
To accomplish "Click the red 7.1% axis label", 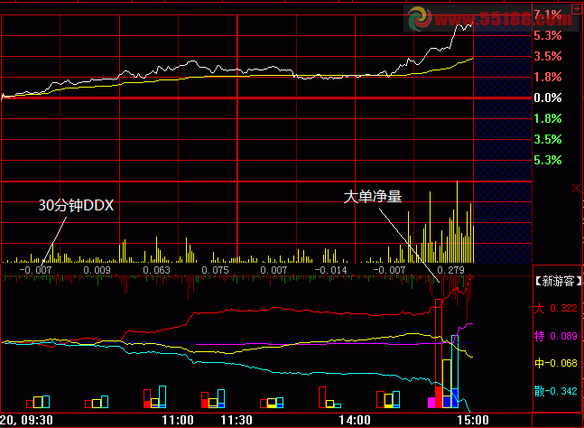I will point(548,15).
